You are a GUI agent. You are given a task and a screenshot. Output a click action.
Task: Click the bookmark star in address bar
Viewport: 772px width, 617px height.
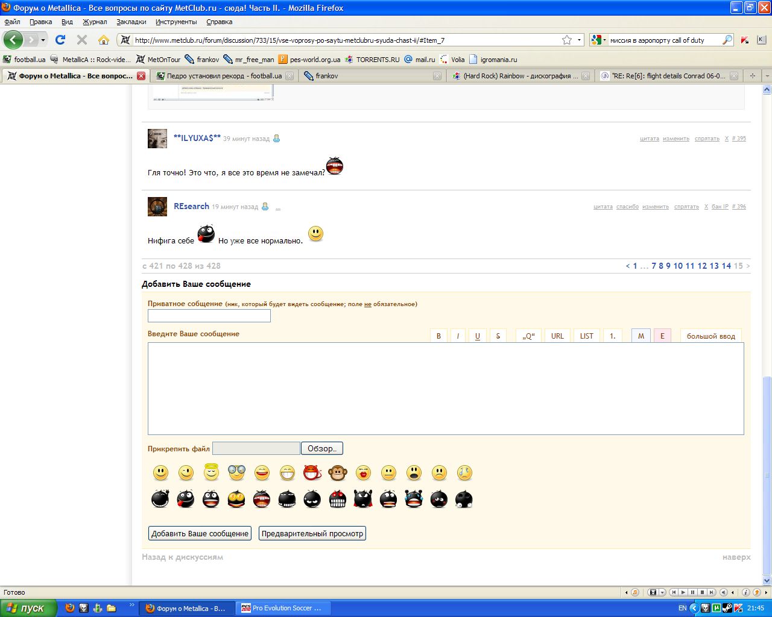coord(567,40)
